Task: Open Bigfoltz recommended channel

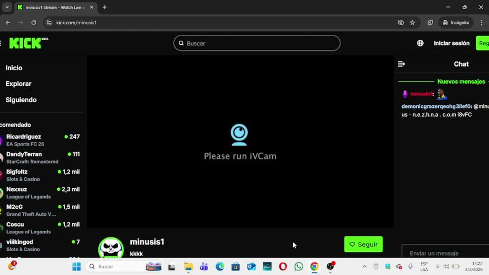Action: coord(40,175)
